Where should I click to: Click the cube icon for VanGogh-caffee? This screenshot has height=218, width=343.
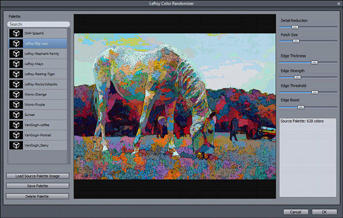coord(16,125)
